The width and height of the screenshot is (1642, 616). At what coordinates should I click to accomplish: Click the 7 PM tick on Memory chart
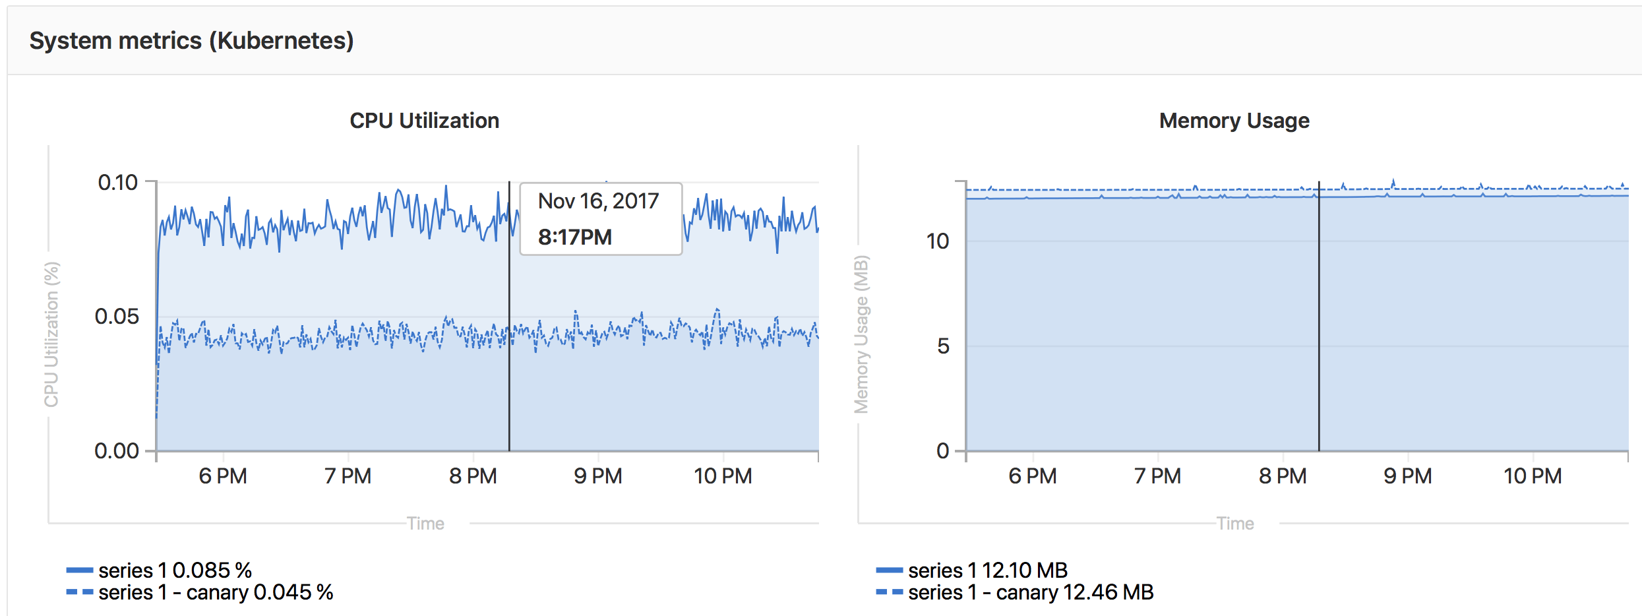tap(1157, 476)
